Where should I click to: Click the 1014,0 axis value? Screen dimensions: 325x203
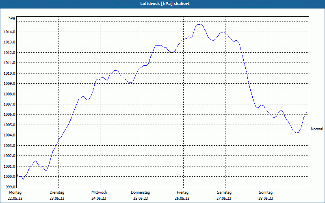click(x=9, y=32)
